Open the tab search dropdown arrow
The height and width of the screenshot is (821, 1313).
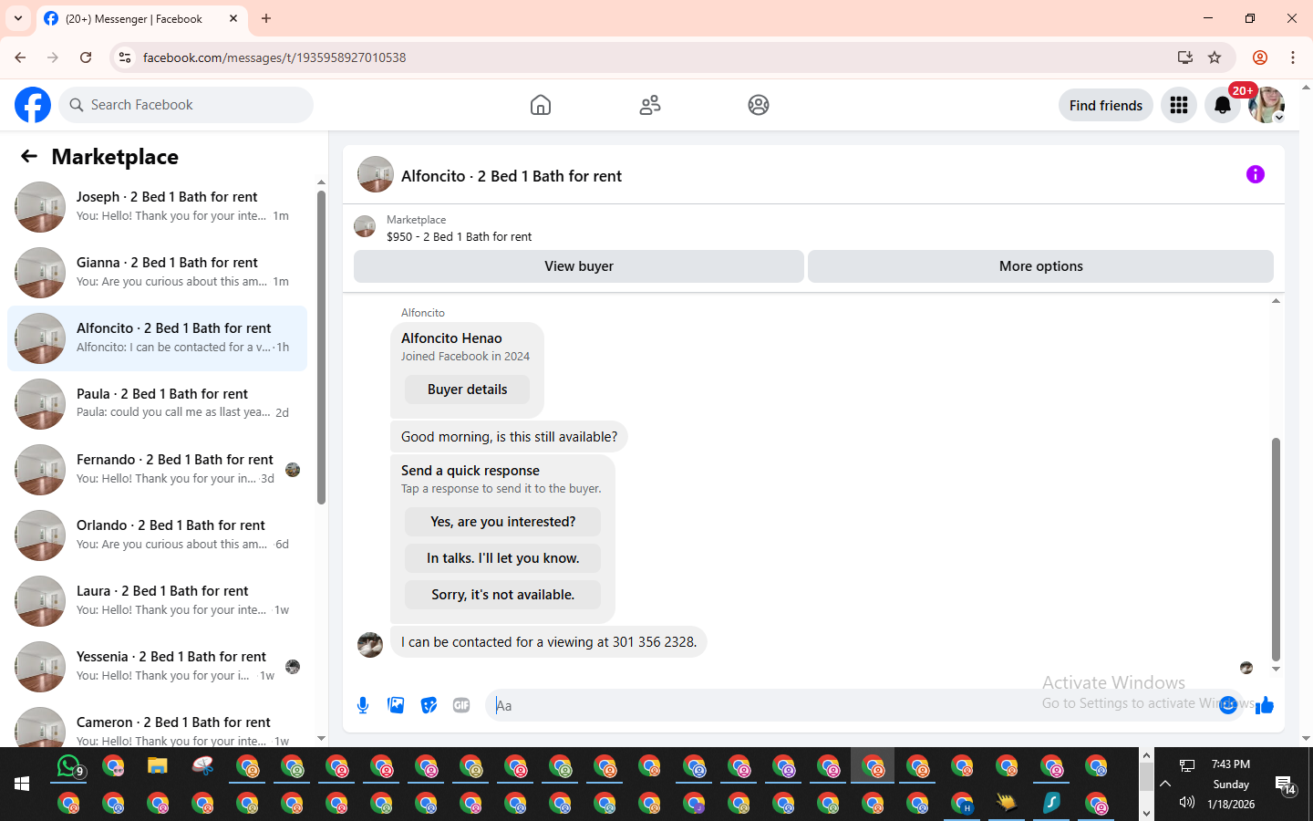tap(18, 18)
